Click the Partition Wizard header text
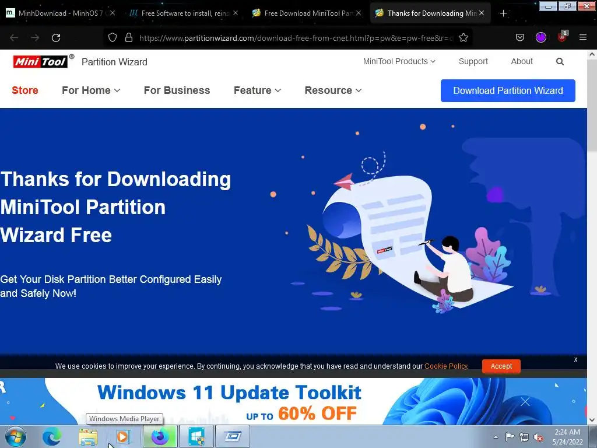This screenshot has width=597, height=448. coord(114,62)
